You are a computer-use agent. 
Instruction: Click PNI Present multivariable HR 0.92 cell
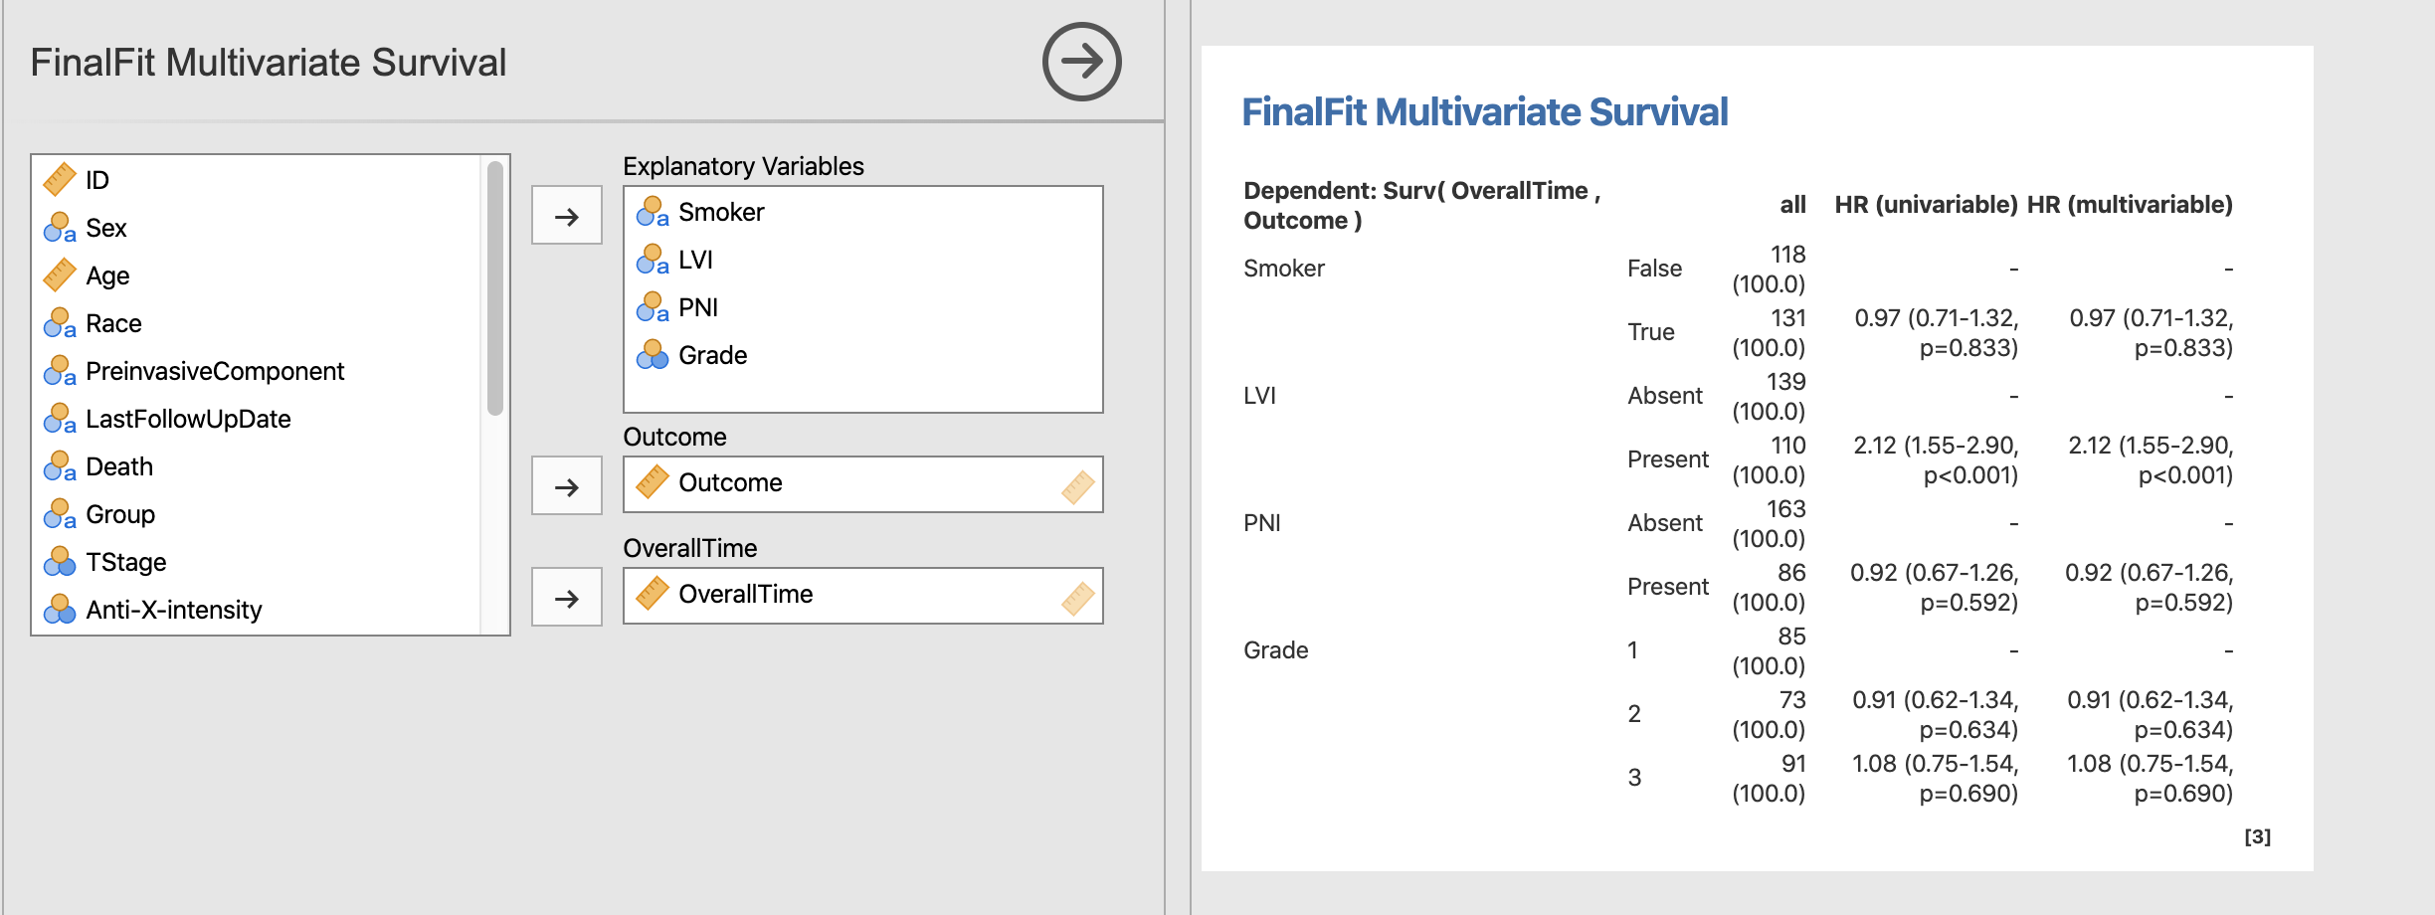coord(2149,587)
